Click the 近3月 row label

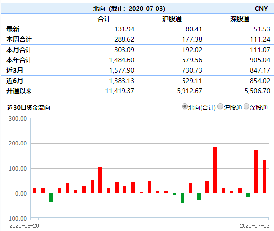(x=15, y=70)
